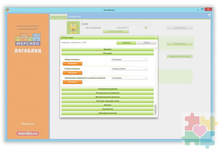Screen dimensions: 218x149
Task: Expand the Анамнез section
Action: [x=108, y=49]
